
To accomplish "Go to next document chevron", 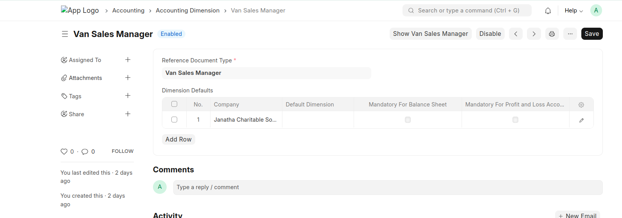I will point(534,34).
